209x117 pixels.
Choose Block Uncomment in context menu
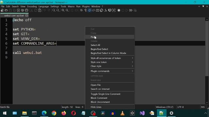pos(110,102)
